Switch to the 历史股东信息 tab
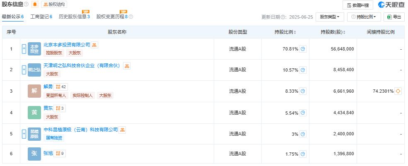The image size is (408, 166). tap(74, 17)
